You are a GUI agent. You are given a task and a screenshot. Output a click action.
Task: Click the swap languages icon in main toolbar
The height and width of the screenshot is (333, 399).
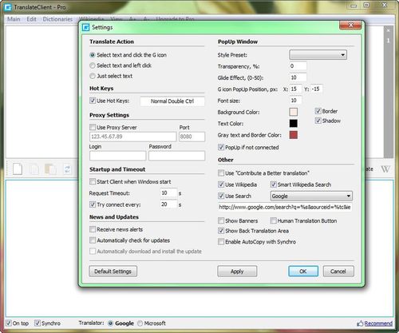[x=67, y=169]
